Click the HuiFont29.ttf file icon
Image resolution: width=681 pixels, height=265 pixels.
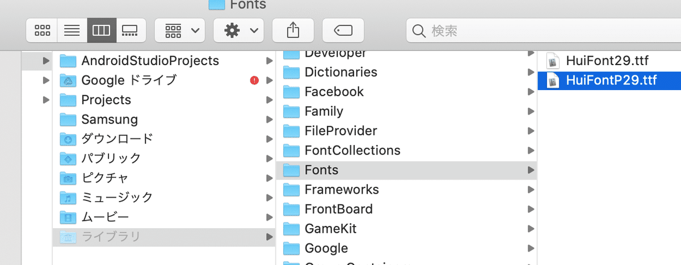pyautogui.click(x=553, y=61)
